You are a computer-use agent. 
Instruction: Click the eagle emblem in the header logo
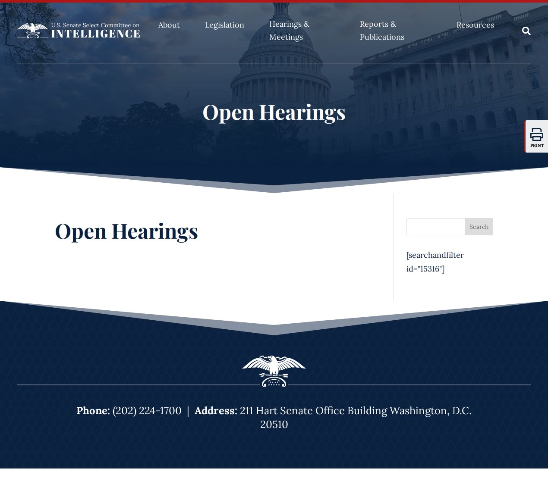(33, 31)
